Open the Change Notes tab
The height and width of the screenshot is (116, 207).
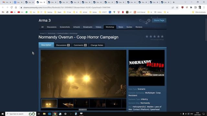click(x=97, y=45)
